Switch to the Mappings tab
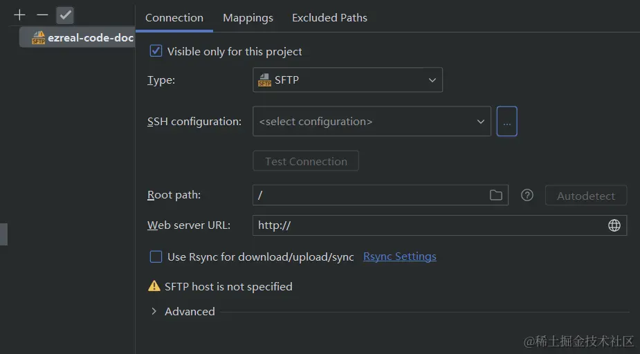This screenshot has width=640, height=354. [x=248, y=18]
